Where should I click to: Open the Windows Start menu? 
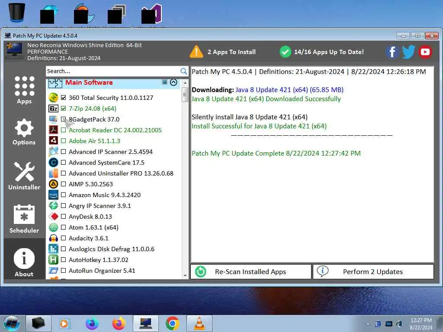coord(12,323)
